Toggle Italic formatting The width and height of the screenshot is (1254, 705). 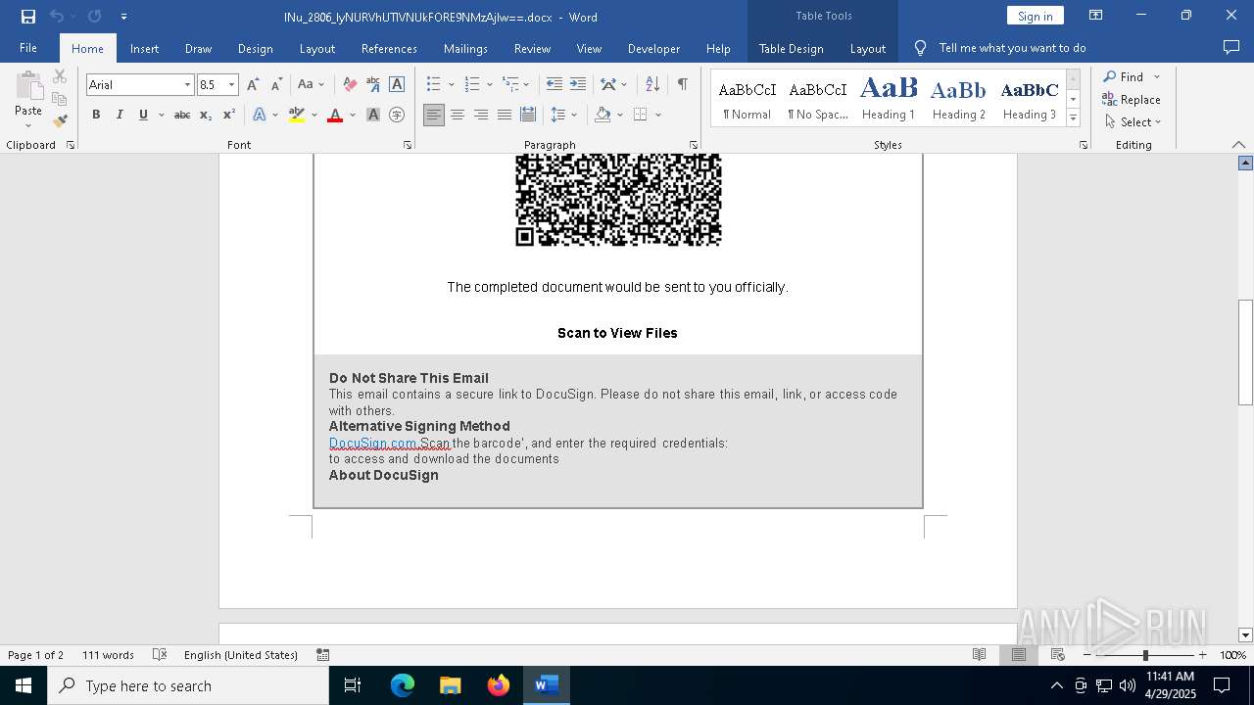pyautogui.click(x=120, y=115)
